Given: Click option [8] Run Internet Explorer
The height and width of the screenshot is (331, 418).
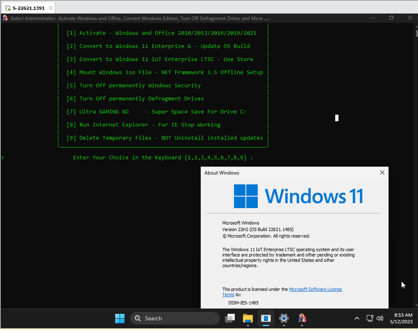Looking at the screenshot, I should tap(144, 125).
